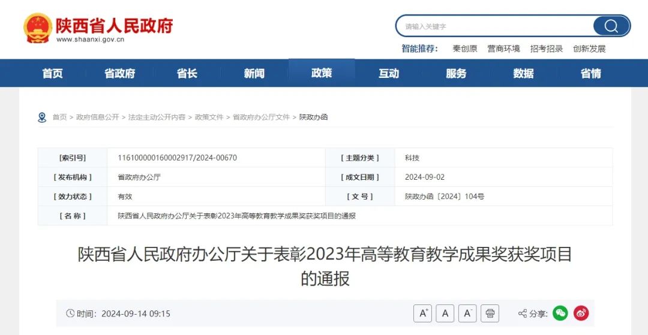Viewport: 648px width, 335px height.
Task: Click the share symbol next to 分享
Action: pos(523,313)
